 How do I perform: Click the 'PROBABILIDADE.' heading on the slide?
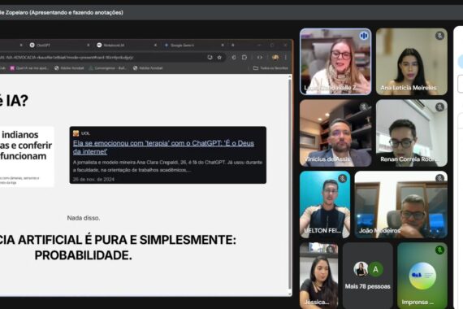84,255
